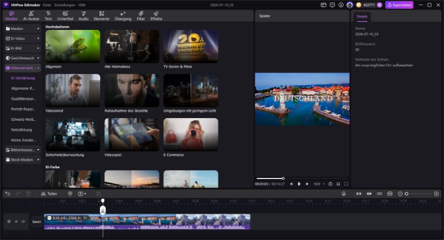Select Allgemeine R... sidebar item

pos(23,89)
